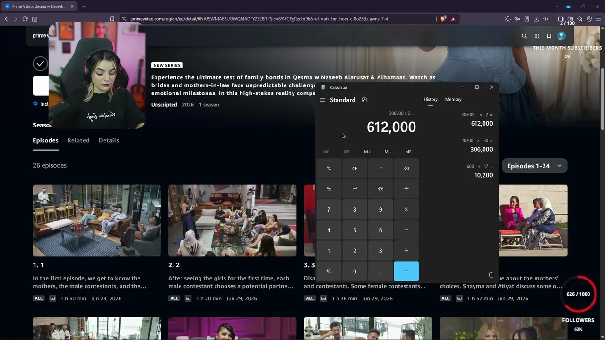Viewport: 605px width, 340px height.
Task: Click the MS memory store button
Action: point(408,152)
